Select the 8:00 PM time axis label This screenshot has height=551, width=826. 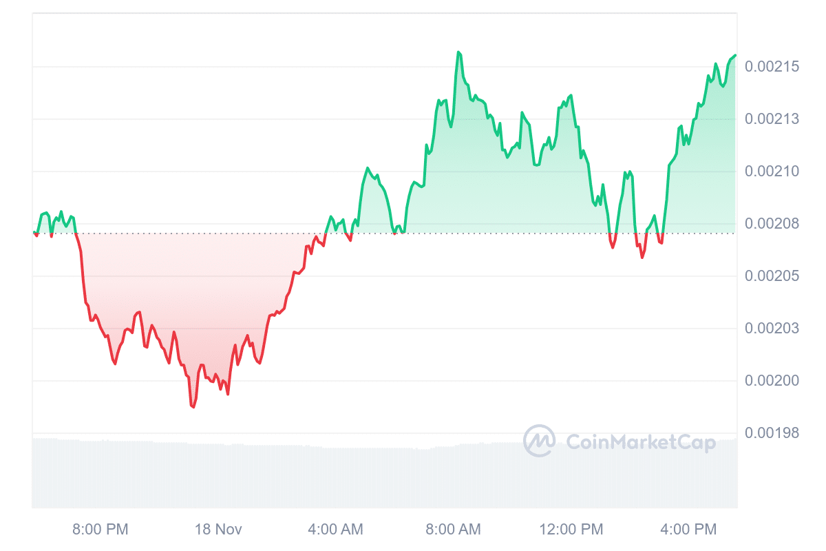(x=100, y=529)
